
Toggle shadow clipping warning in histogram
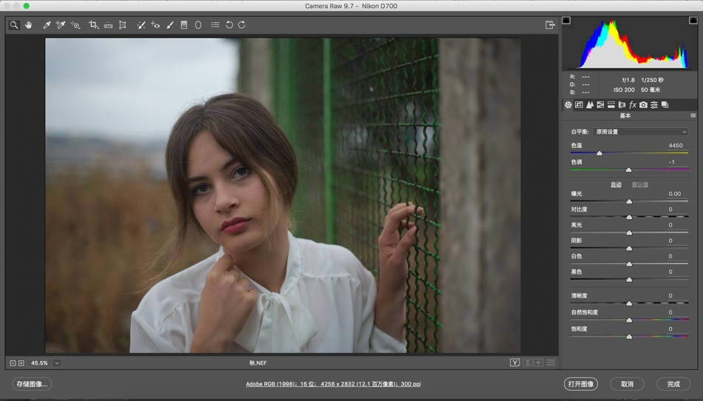pos(566,20)
